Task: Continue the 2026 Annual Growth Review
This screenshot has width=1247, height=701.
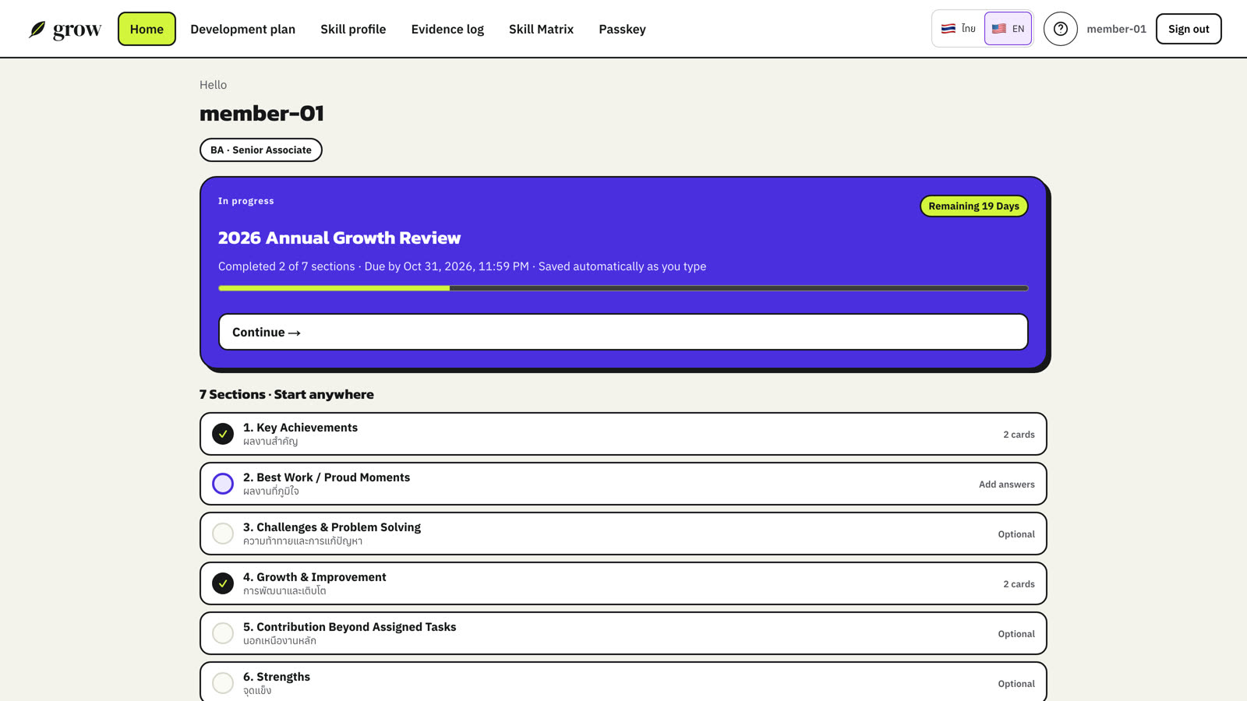Action: click(623, 332)
